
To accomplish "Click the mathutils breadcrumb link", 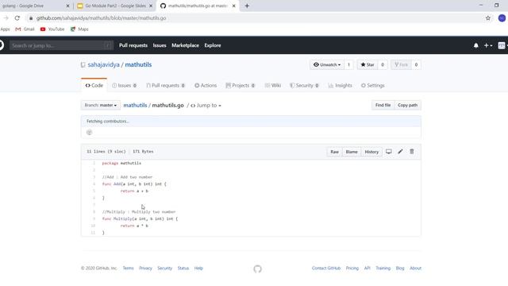I will pos(135,106).
